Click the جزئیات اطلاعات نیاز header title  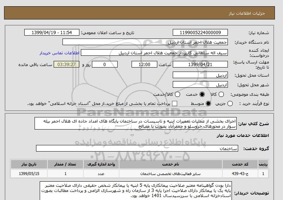pyautogui.click(x=247, y=13)
